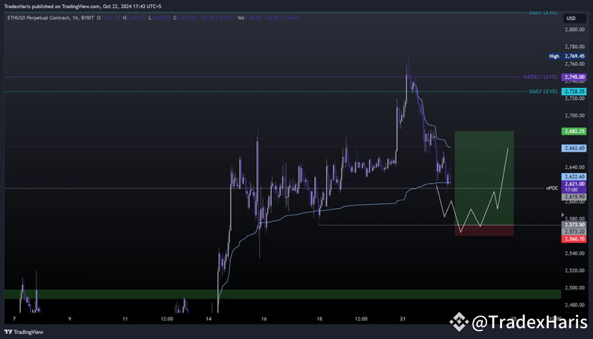The image size is (593, 339).
Task: Select the green profit zone of long position
Action: (484, 178)
